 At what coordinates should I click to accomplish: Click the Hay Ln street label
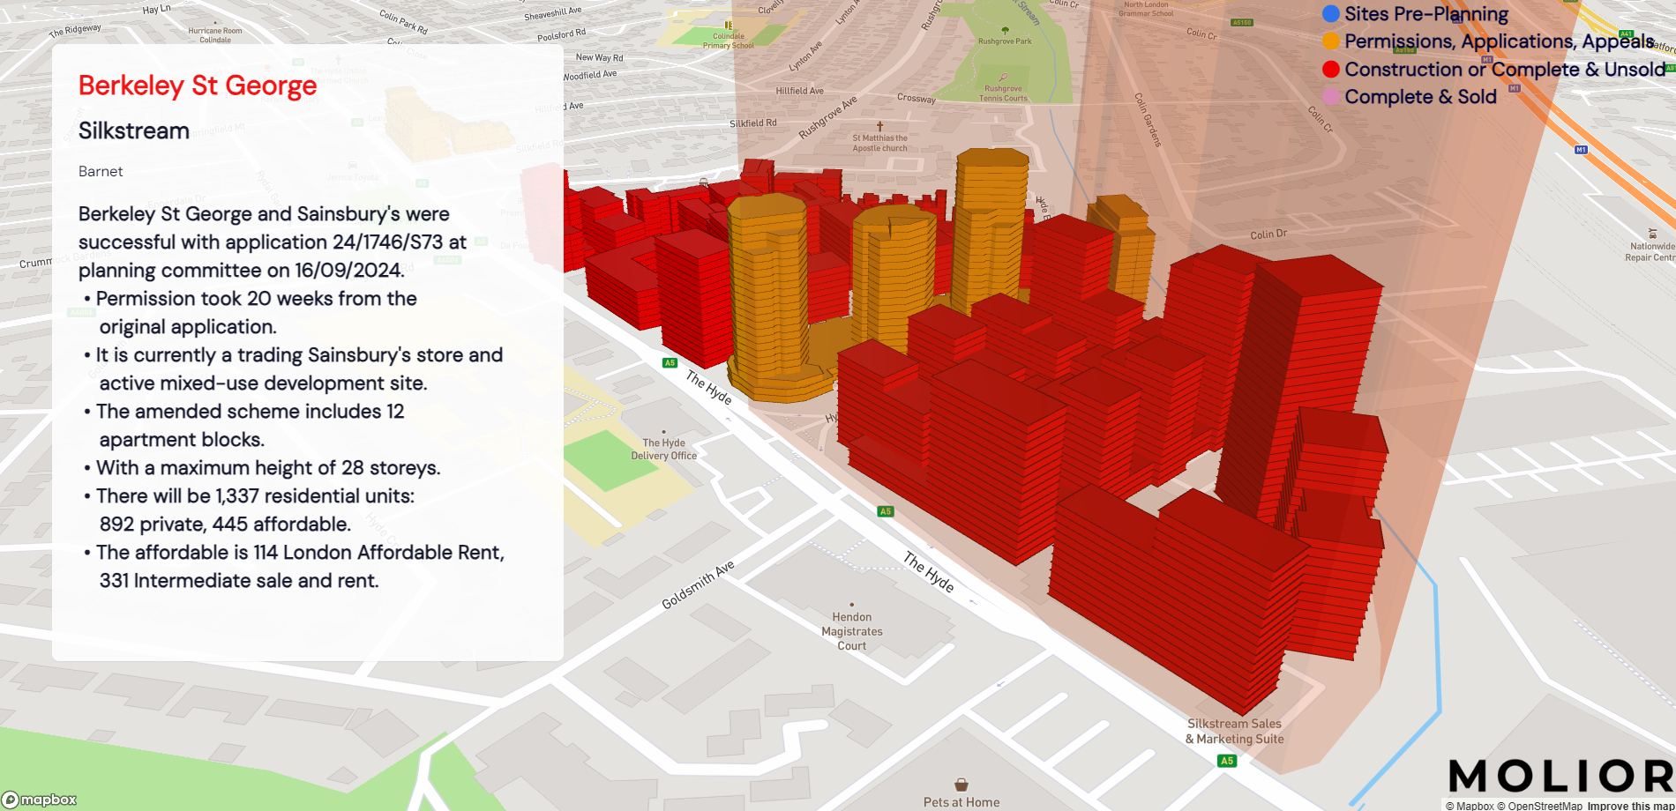click(x=157, y=10)
